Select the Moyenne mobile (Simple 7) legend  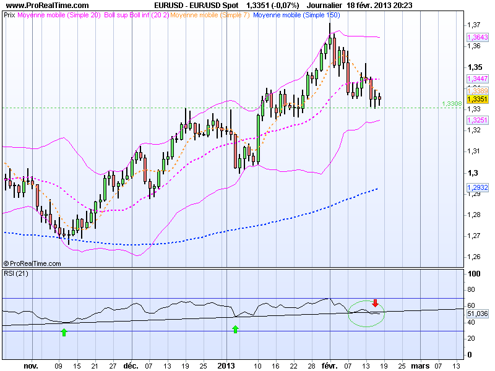(x=210, y=15)
